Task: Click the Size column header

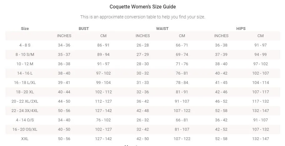Action: (25, 29)
